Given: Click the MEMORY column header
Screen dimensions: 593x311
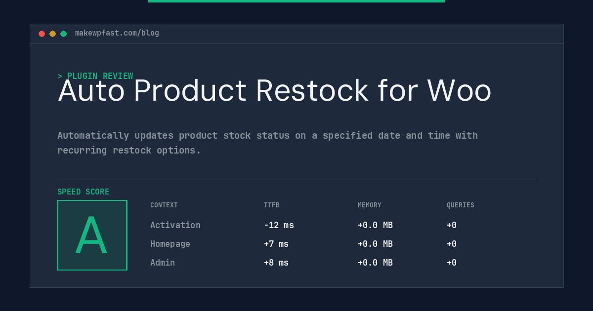Looking at the screenshot, I should click(x=370, y=205).
